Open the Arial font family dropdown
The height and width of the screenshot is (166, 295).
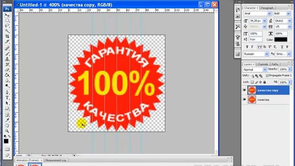tap(269, 13)
